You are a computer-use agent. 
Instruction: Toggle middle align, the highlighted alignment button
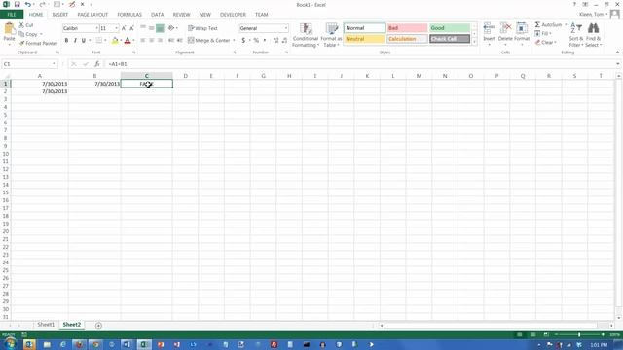tap(160, 28)
